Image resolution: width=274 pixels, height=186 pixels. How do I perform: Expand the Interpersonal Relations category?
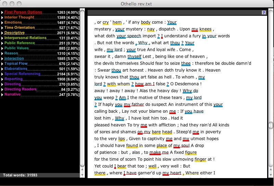[2, 38]
